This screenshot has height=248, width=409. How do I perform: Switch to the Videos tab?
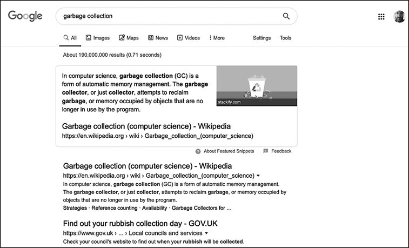[x=188, y=38]
